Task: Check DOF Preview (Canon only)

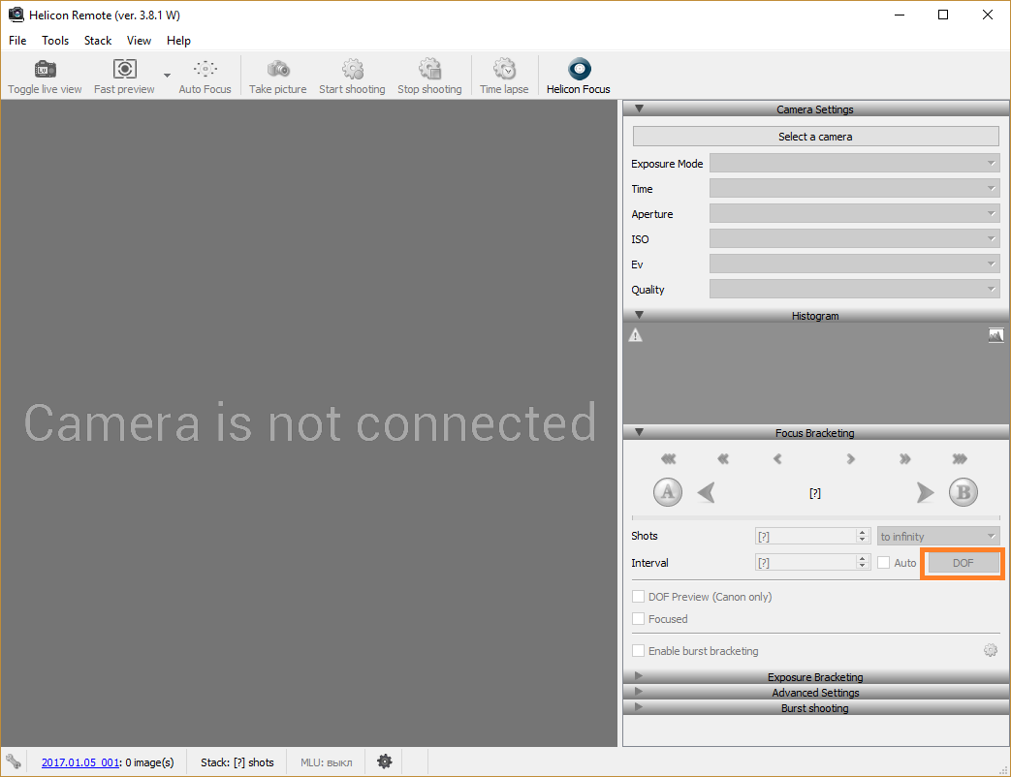Action: coord(639,597)
